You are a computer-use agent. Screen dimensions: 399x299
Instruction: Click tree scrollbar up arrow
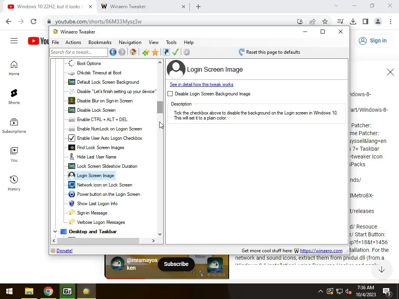[160, 62]
